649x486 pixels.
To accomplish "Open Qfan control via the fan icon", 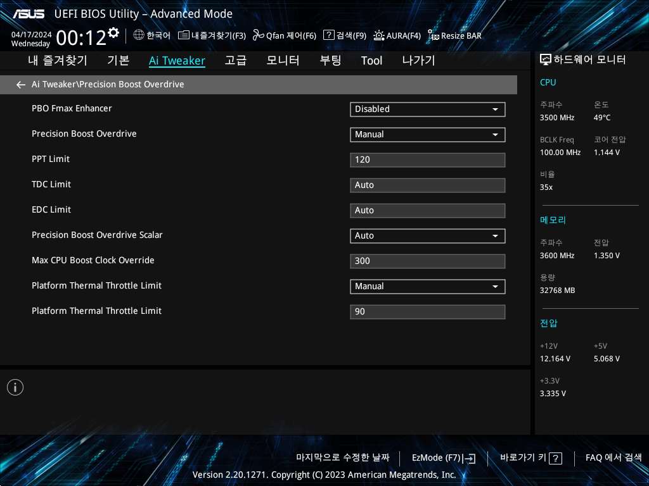I will click(x=259, y=35).
